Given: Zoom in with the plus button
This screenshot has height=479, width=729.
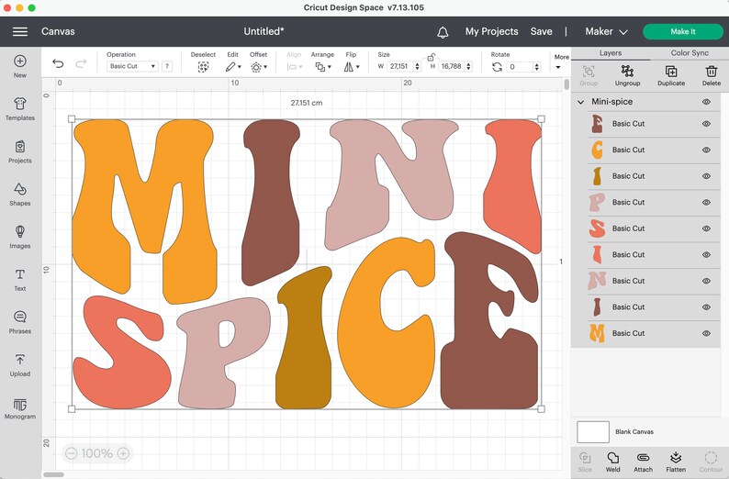Looking at the screenshot, I should click(x=123, y=453).
